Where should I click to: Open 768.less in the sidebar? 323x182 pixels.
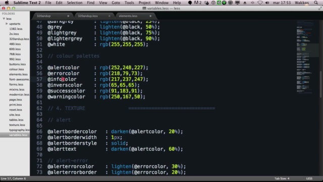pyautogui.click(x=15, y=54)
